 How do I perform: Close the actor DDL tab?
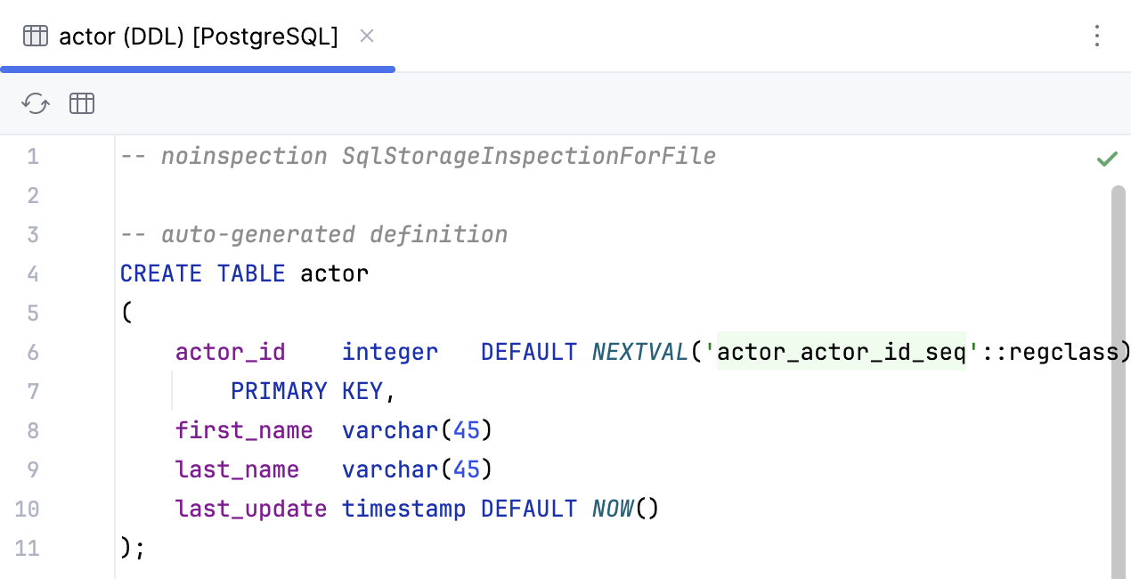(x=366, y=36)
